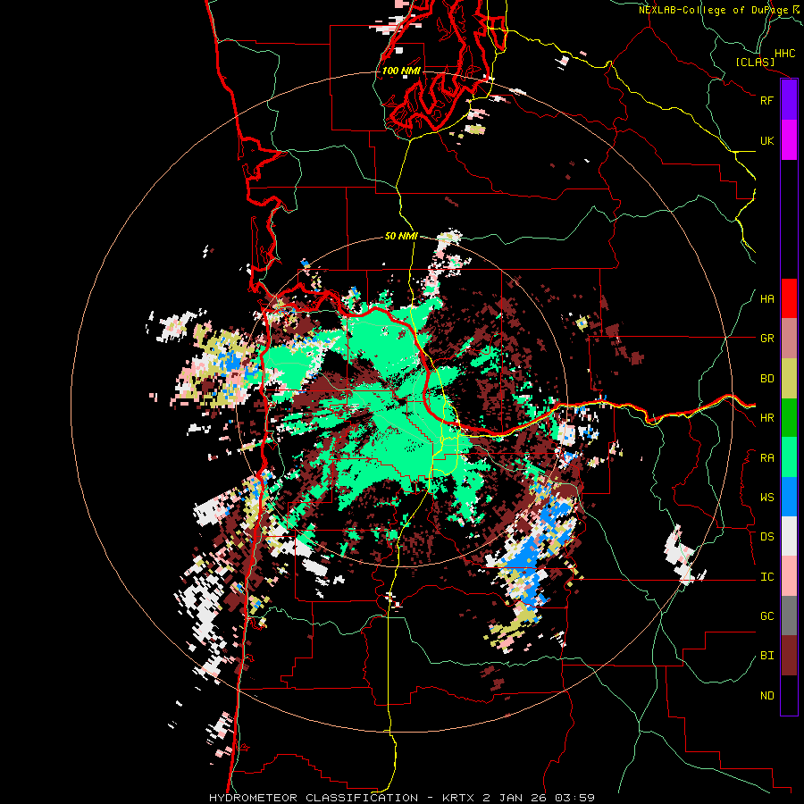
Task: Click the 100 NMI range ring label
Action: (401, 71)
